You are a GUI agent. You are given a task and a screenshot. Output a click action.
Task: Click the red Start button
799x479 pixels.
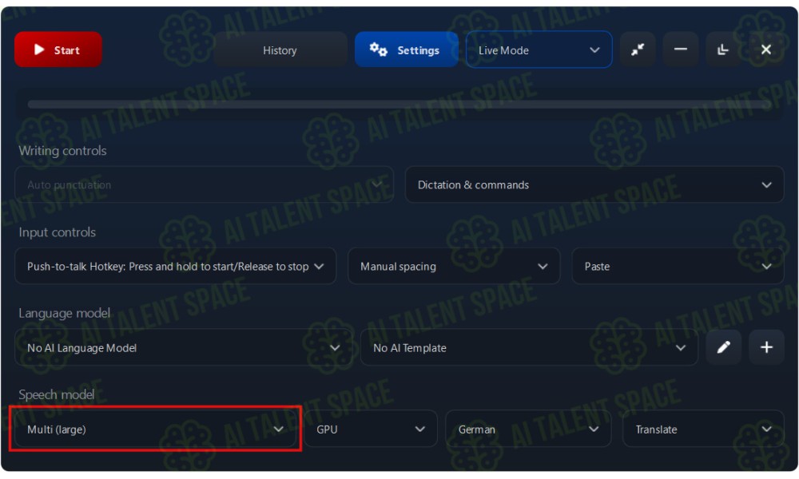click(x=58, y=49)
